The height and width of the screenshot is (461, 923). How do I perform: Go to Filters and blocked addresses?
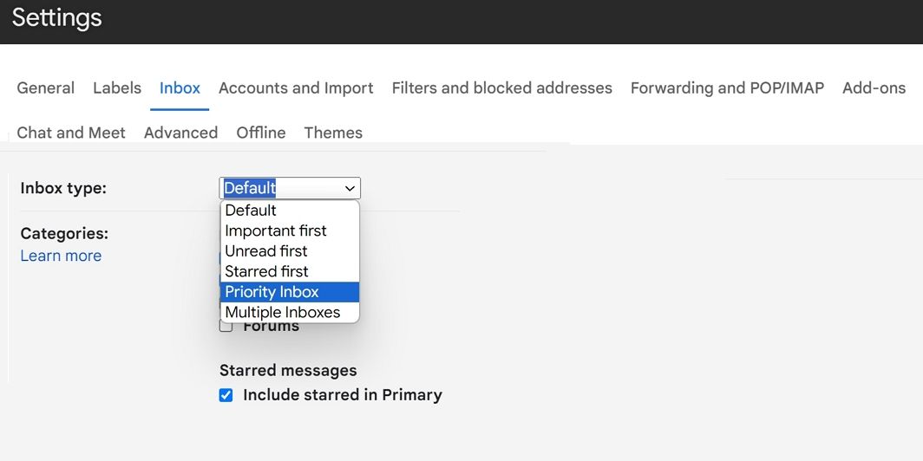point(501,88)
